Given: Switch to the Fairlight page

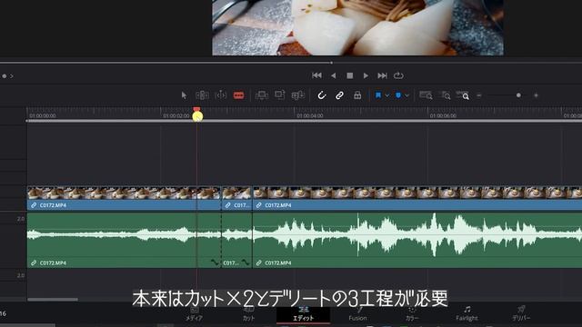Looking at the screenshot, I should point(467,313).
